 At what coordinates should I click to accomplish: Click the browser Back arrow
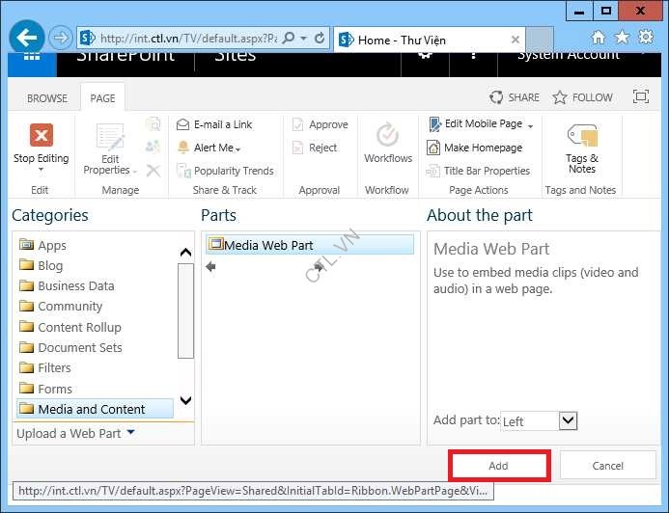(x=26, y=39)
